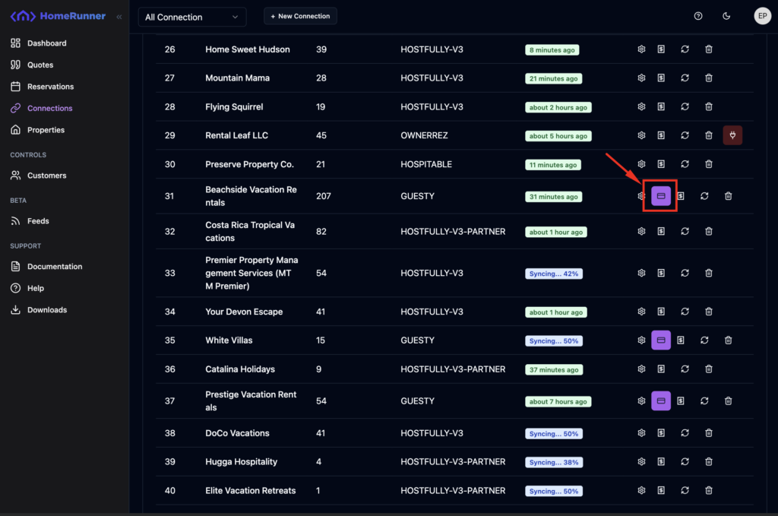Resync the Catalina Holidays connection
778x516 pixels.
coord(685,369)
